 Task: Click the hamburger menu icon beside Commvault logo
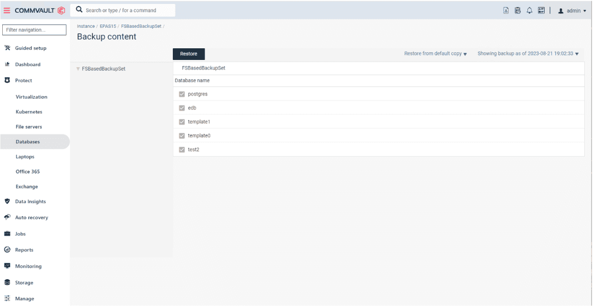tap(8, 10)
